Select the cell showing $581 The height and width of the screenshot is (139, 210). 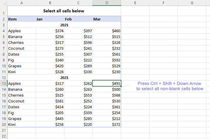coord(50,101)
